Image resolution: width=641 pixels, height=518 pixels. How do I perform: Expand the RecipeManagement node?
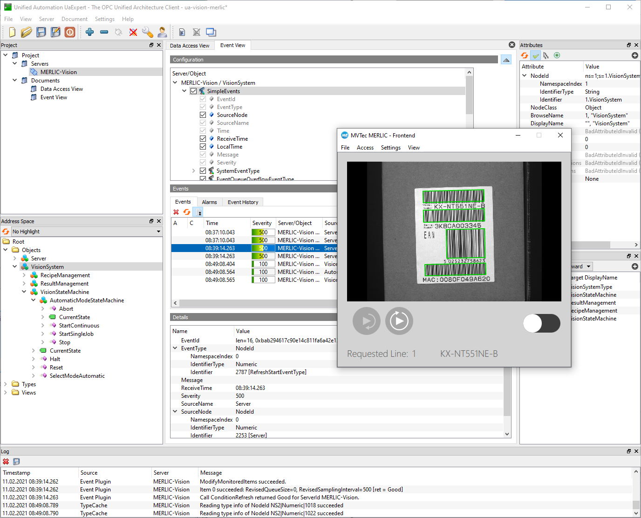[24, 275]
